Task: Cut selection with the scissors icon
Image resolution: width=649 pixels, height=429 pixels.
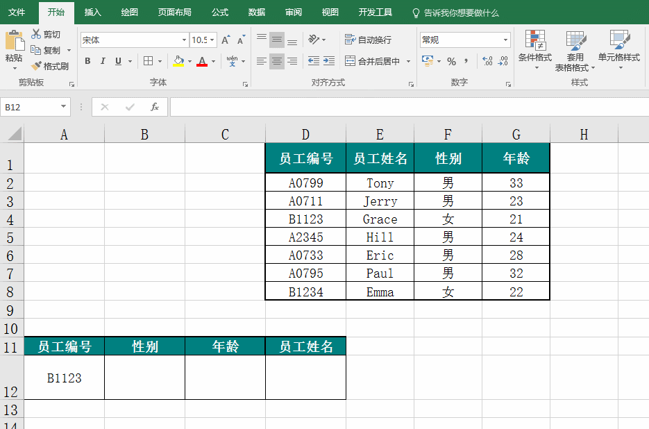Action: pos(36,34)
